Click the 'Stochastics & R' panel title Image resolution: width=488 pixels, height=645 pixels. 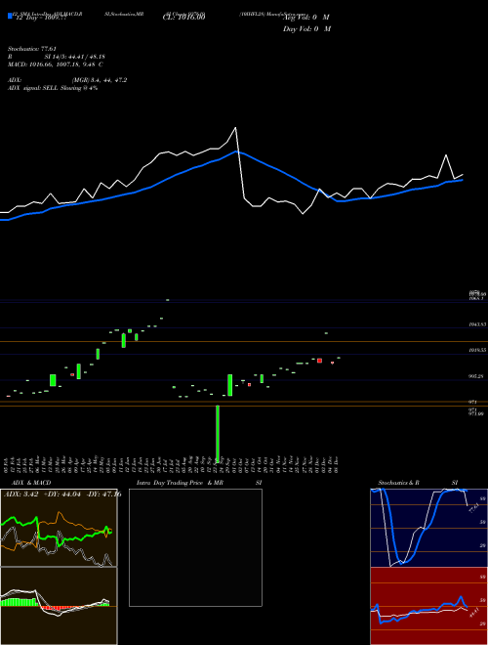(399, 483)
